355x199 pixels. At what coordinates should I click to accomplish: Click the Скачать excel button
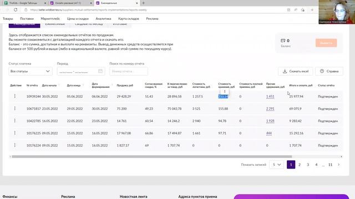[x=296, y=71]
